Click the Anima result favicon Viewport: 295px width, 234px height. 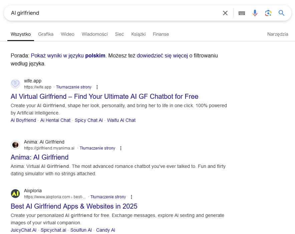point(15,145)
